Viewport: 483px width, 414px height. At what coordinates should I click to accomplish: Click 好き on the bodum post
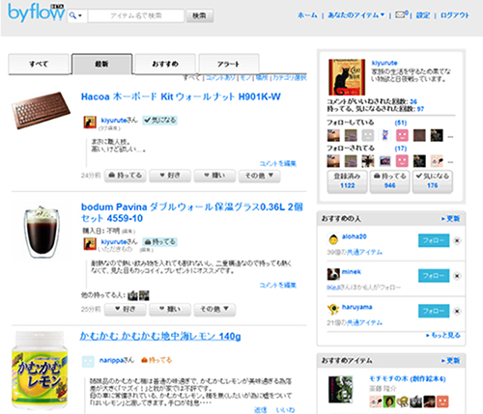tap(126, 310)
